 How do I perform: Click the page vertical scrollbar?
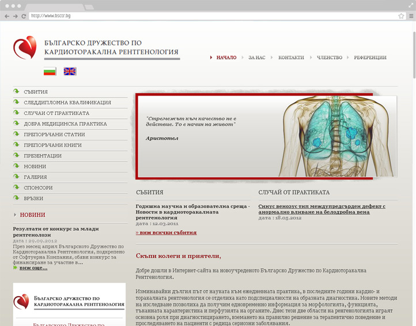[x=414, y=55]
